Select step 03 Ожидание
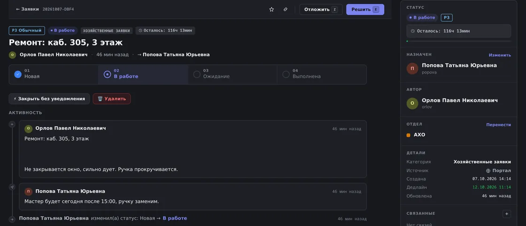The image size is (526, 226). [x=232, y=75]
